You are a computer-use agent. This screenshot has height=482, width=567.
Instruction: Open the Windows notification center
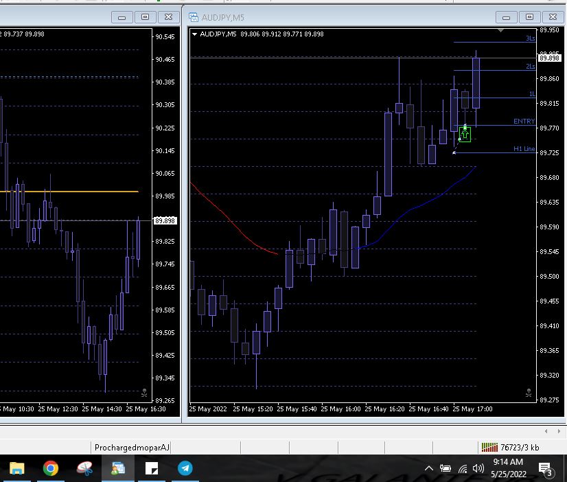pos(546,469)
